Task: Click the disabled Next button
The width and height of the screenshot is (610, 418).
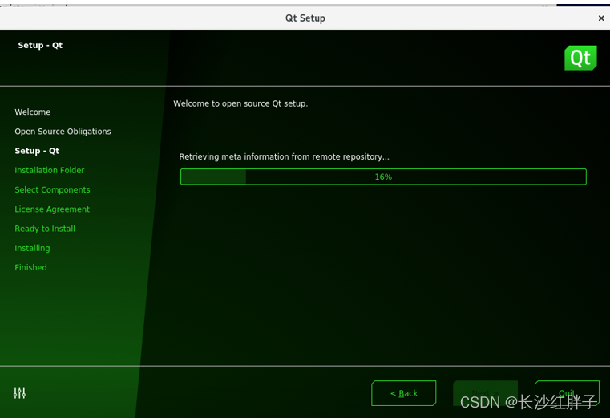Action: click(485, 393)
